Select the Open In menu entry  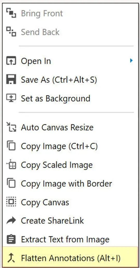point(70,61)
